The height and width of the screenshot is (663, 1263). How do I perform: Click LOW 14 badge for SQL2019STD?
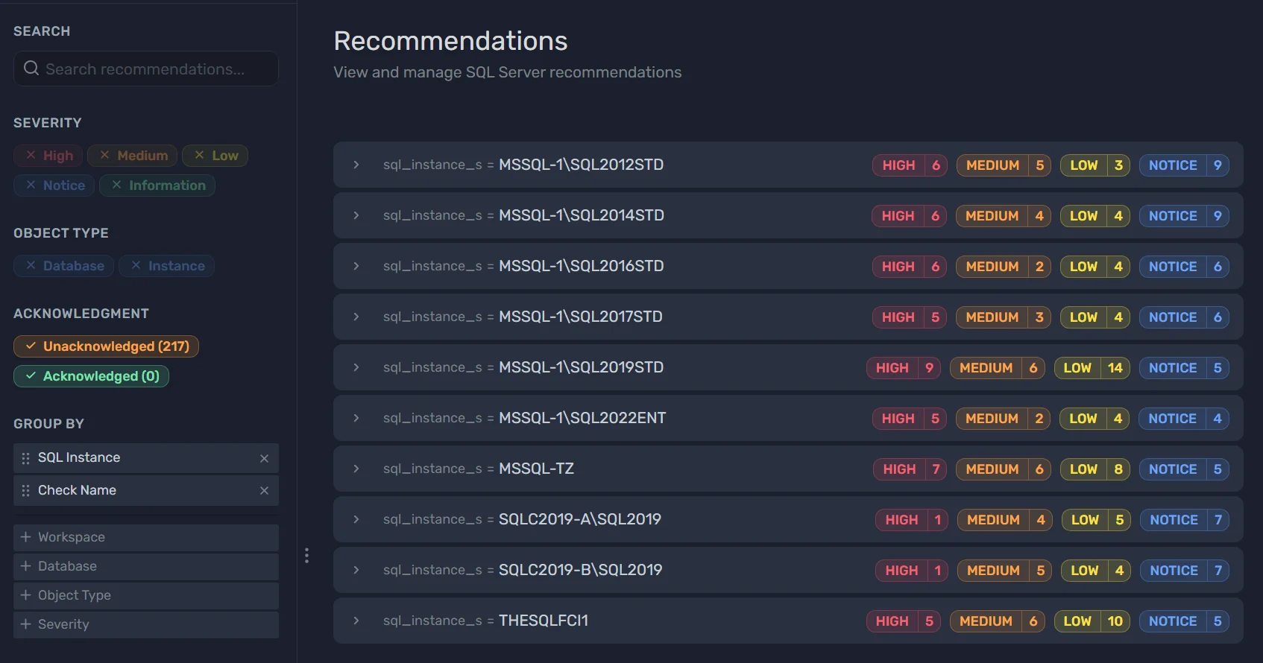pos(1092,368)
